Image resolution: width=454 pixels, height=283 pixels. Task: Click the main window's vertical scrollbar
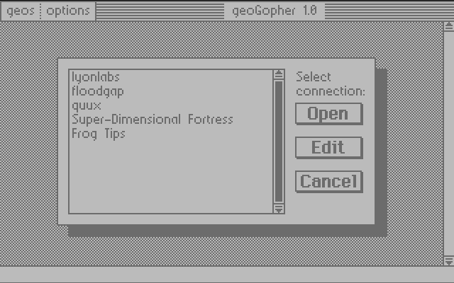coord(449,144)
